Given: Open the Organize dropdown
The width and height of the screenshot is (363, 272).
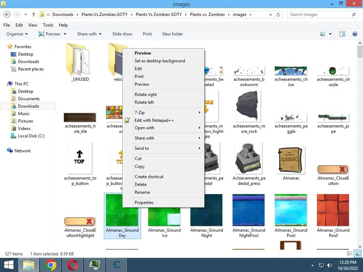Looking at the screenshot, I should click(x=17, y=34).
